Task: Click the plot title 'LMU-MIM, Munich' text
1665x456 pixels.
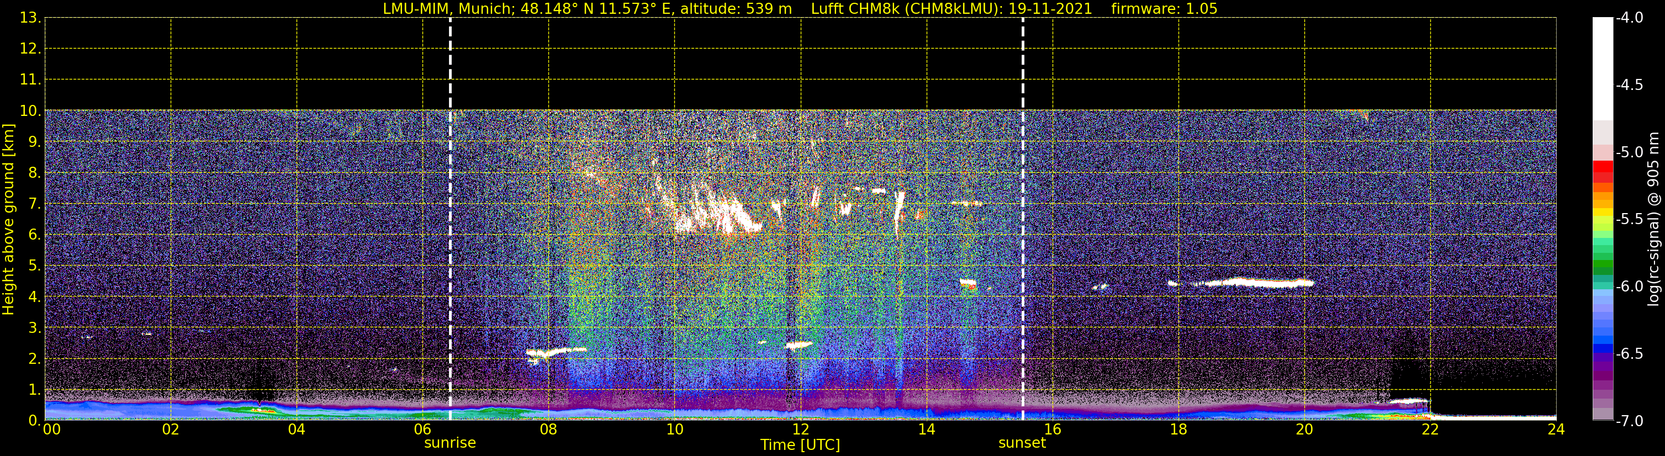Action: [x=447, y=9]
